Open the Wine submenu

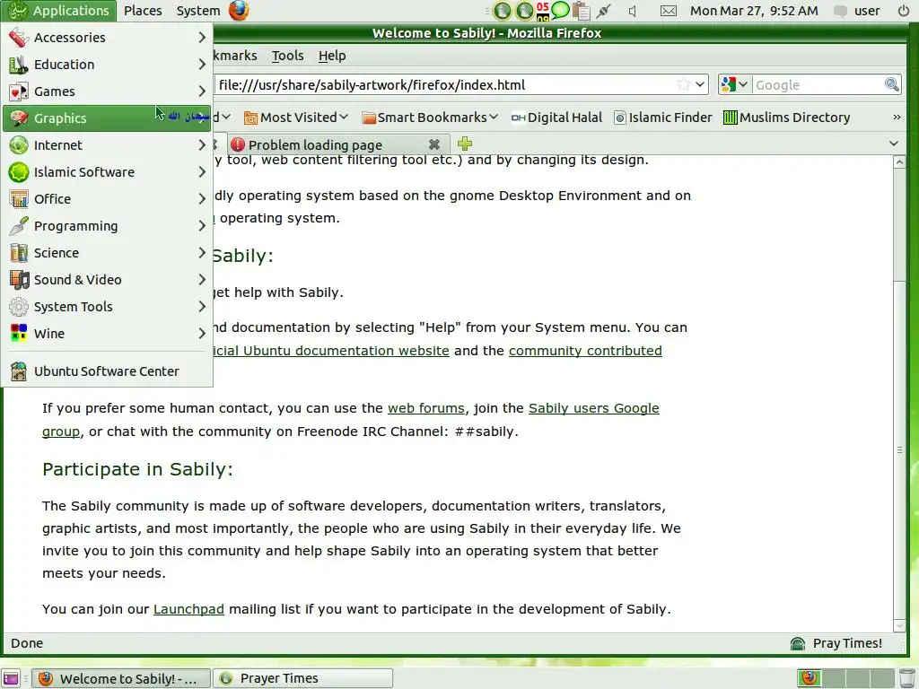pyautogui.click(x=107, y=334)
